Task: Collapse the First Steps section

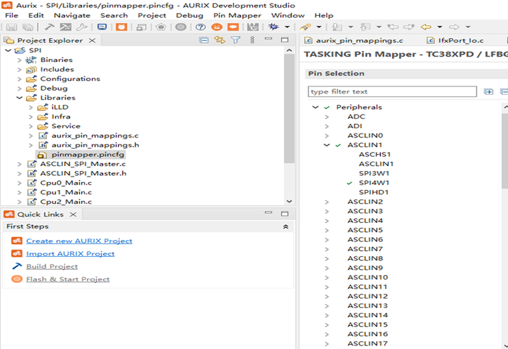Action: click(285, 227)
